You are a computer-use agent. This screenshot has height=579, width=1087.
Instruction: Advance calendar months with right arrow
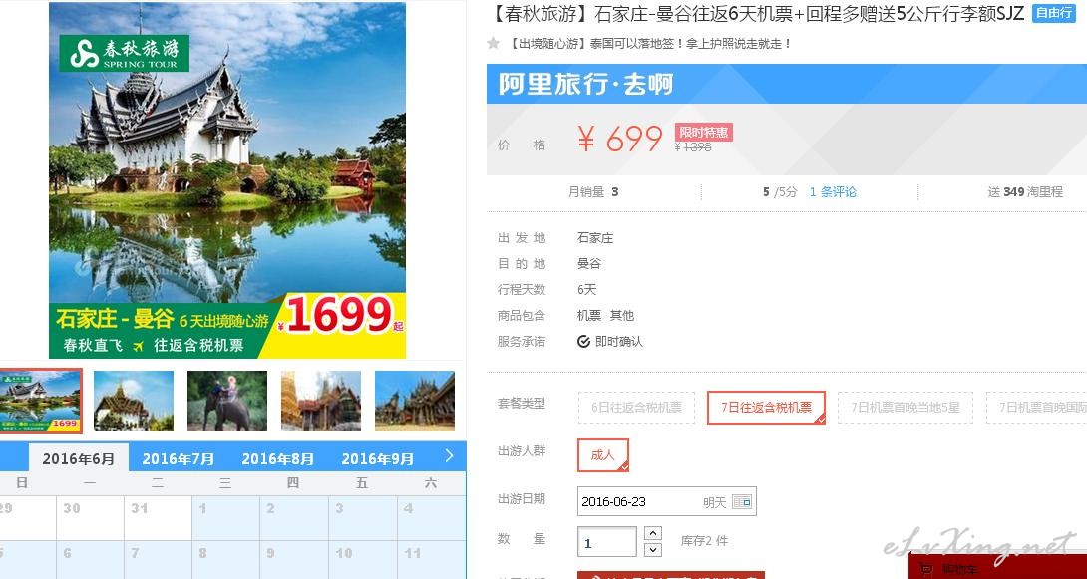[449, 455]
